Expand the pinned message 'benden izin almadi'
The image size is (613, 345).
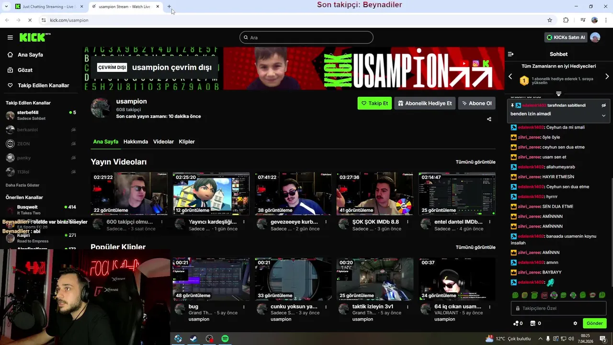tap(603, 115)
